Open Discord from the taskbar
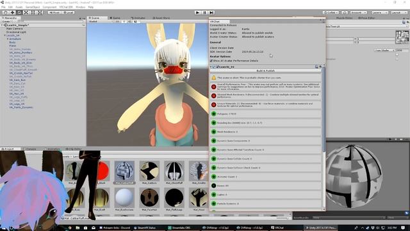The width and height of the screenshot is (410, 231). click(x=115, y=228)
